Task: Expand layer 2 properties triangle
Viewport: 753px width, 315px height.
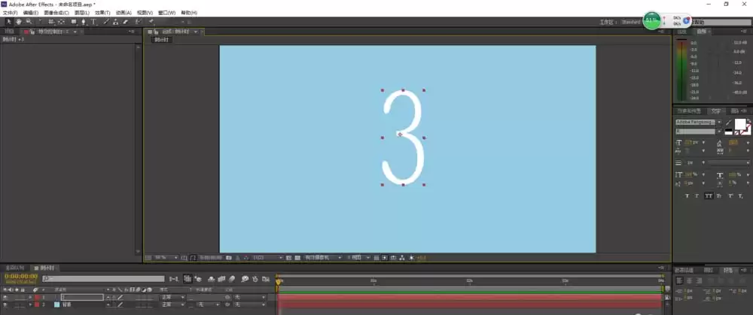Action: (30, 304)
